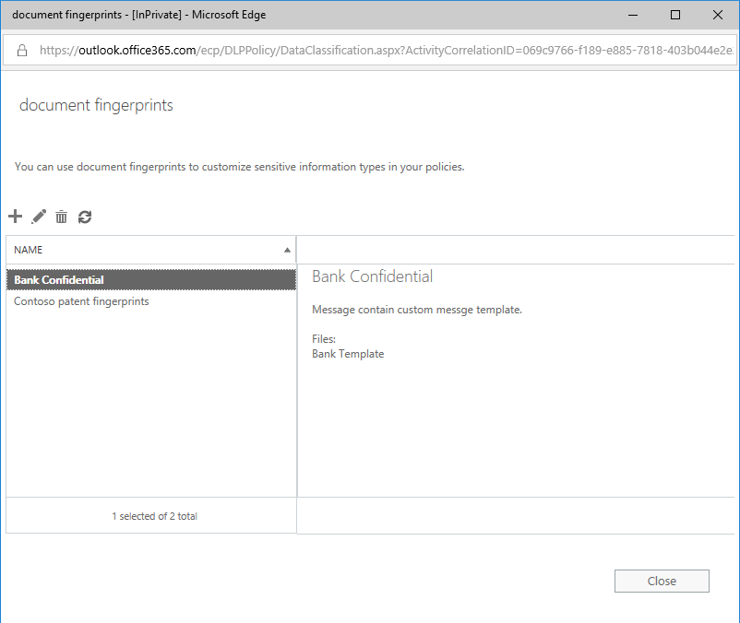Close the dialog with Close button
This screenshot has width=740, height=623.
[662, 581]
